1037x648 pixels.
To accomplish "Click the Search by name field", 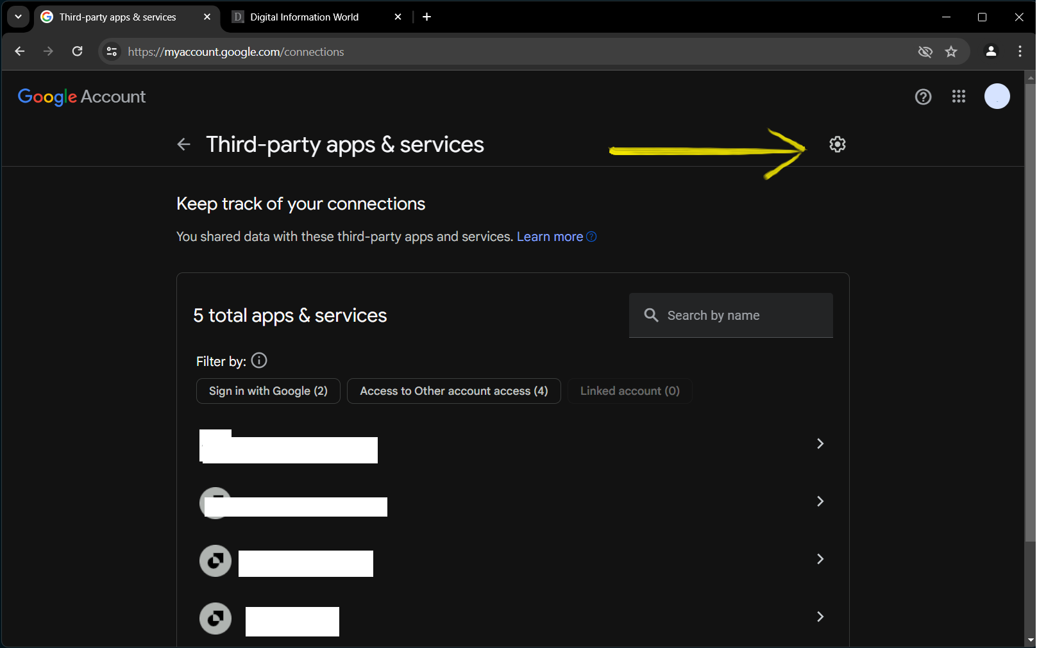I will (731, 315).
